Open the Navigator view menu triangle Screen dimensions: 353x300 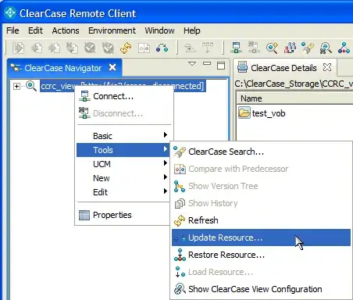192,63
